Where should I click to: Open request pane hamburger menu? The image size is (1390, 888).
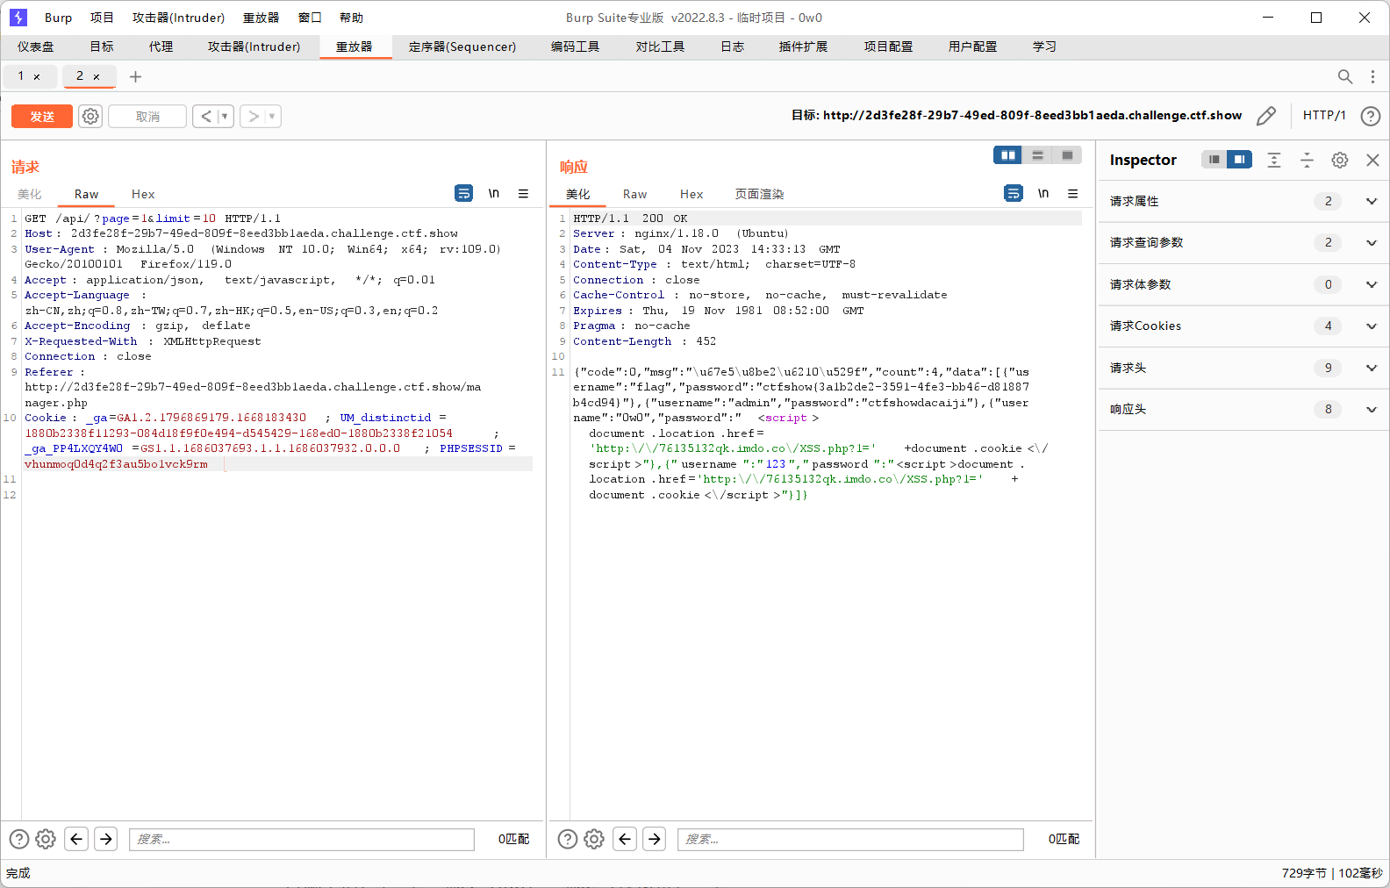(x=523, y=193)
